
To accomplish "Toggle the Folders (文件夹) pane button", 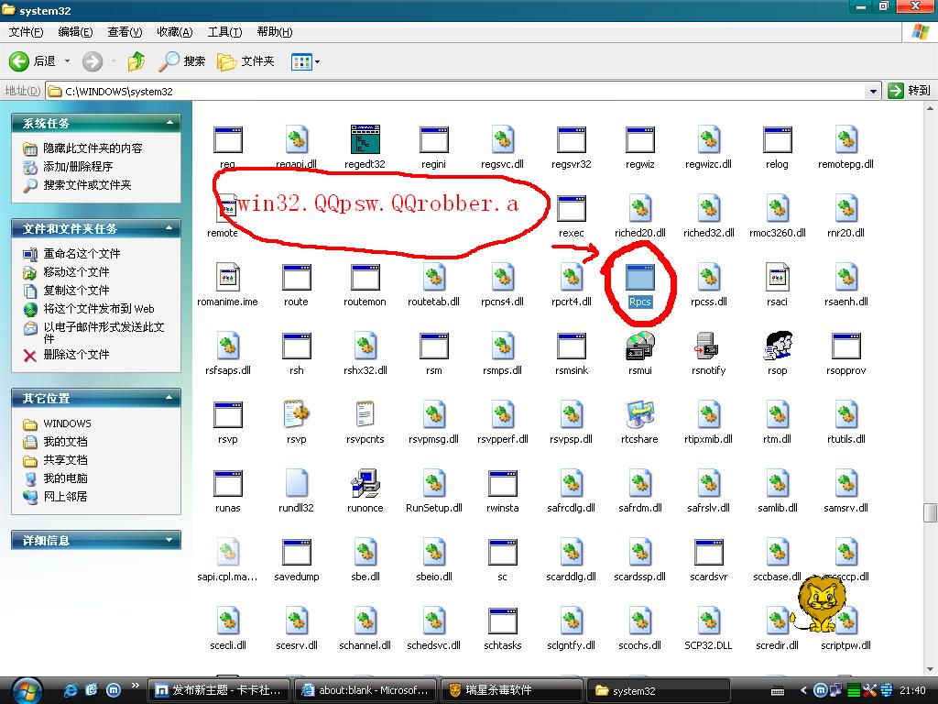I will [245, 61].
